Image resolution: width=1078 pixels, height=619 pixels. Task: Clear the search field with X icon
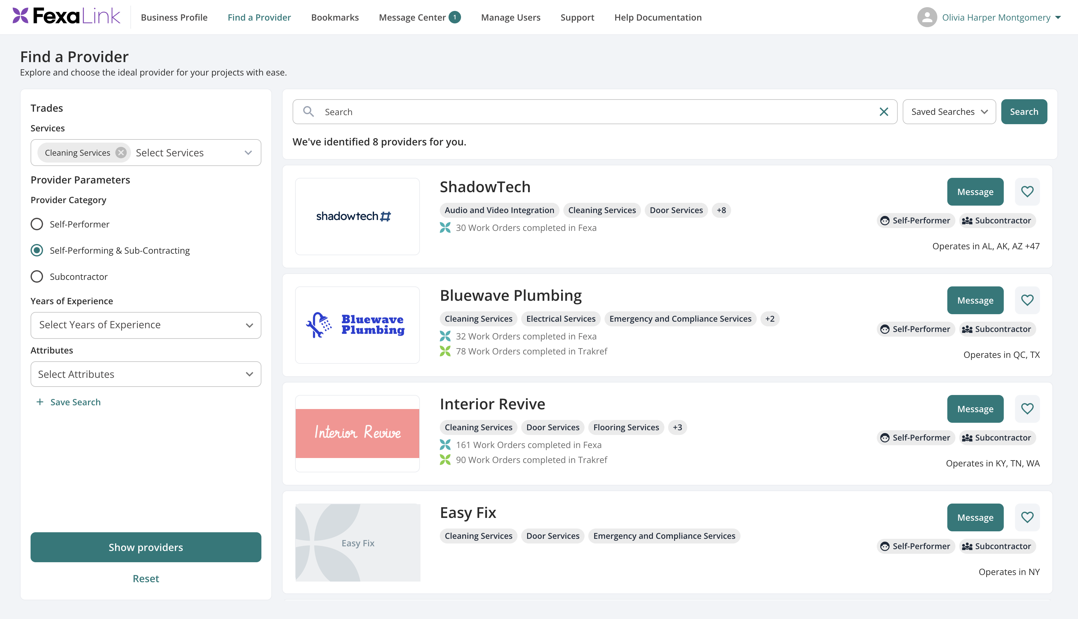coord(884,111)
